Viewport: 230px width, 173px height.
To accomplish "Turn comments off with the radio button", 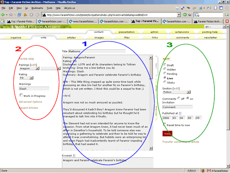I will pyautogui.click(x=179, y=98).
